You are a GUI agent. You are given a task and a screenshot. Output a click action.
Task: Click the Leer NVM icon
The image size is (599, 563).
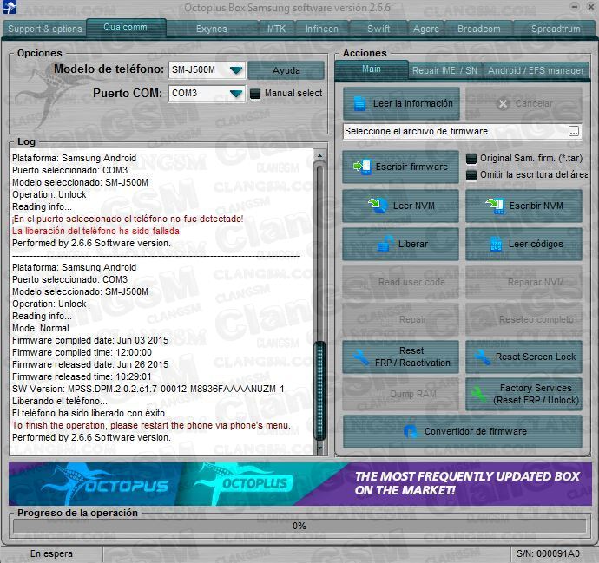(378, 206)
